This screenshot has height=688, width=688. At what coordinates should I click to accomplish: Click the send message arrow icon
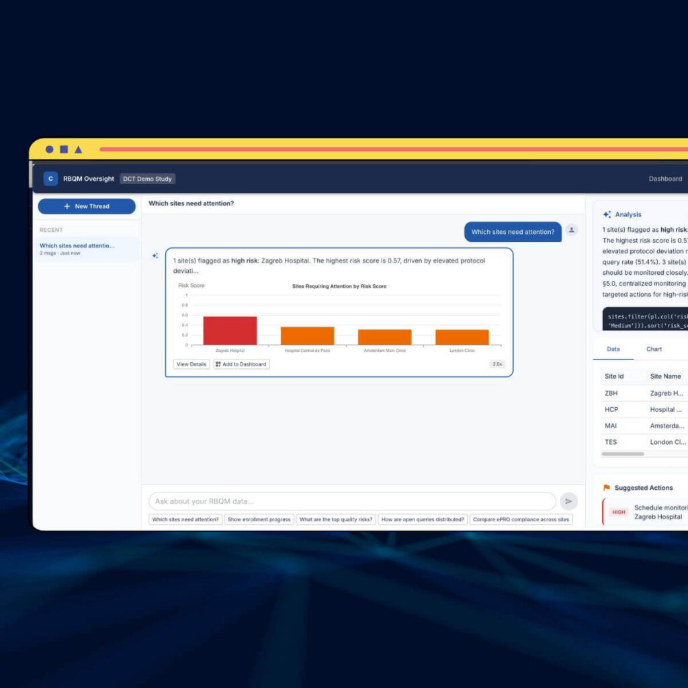[568, 501]
